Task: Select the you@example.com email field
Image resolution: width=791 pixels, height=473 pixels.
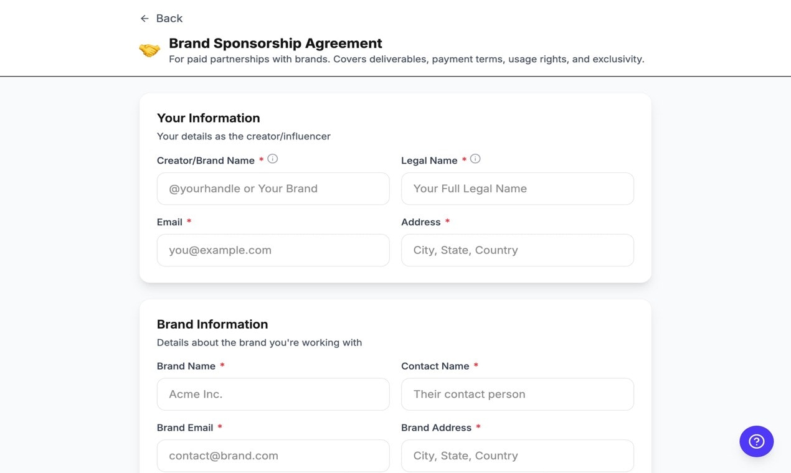Action: (x=273, y=250)
